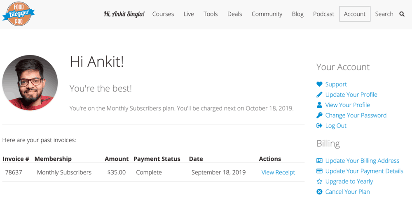Open the Courses menu item
412x199 pixels.
(x=163, y=14)
